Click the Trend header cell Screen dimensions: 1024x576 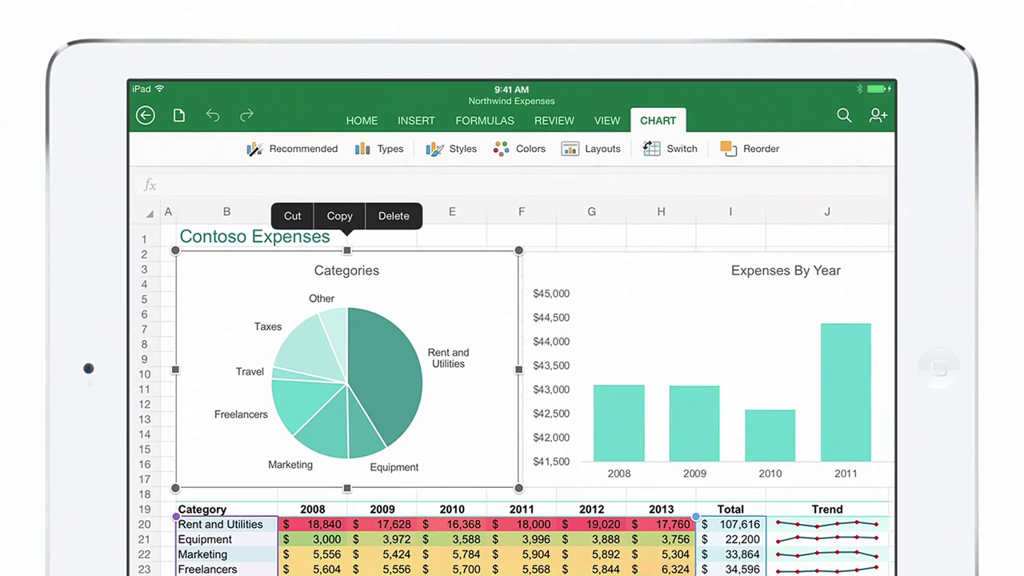[827, 510]
